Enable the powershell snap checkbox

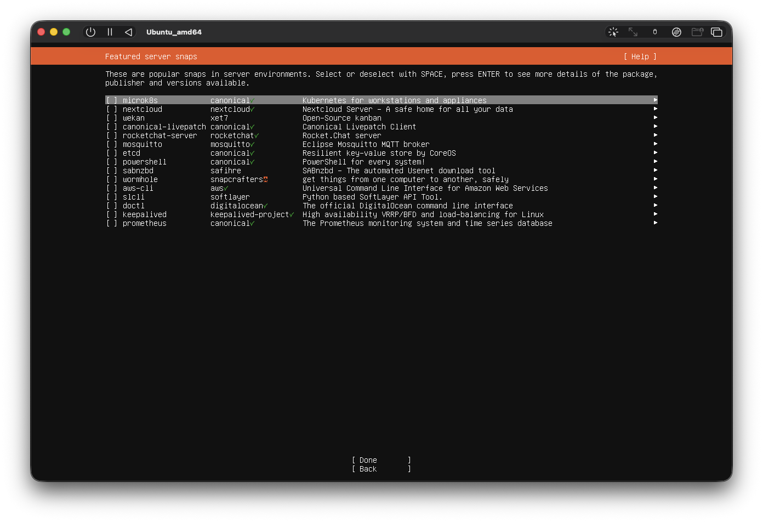click(x=112, y=162)
